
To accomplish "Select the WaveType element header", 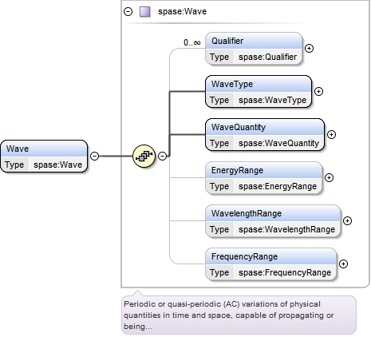I will click(259, 84).
